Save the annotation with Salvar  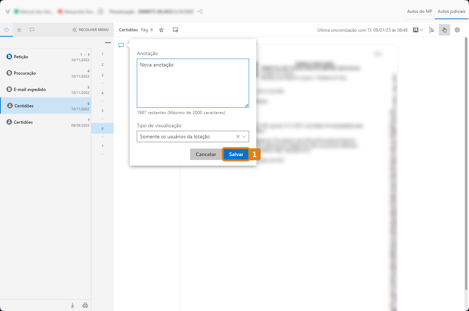click(236, 154)
